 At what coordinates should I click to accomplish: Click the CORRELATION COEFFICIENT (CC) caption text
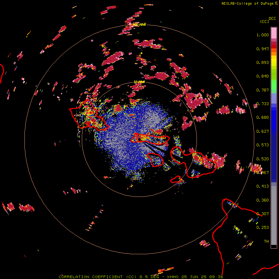point(98,277)
